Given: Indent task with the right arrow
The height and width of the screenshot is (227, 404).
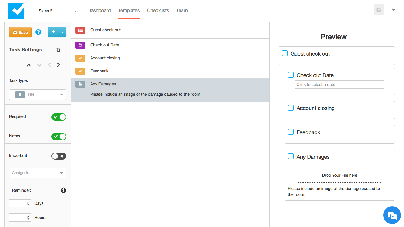Looking at the screenshot, I should (x=59, y=65).
